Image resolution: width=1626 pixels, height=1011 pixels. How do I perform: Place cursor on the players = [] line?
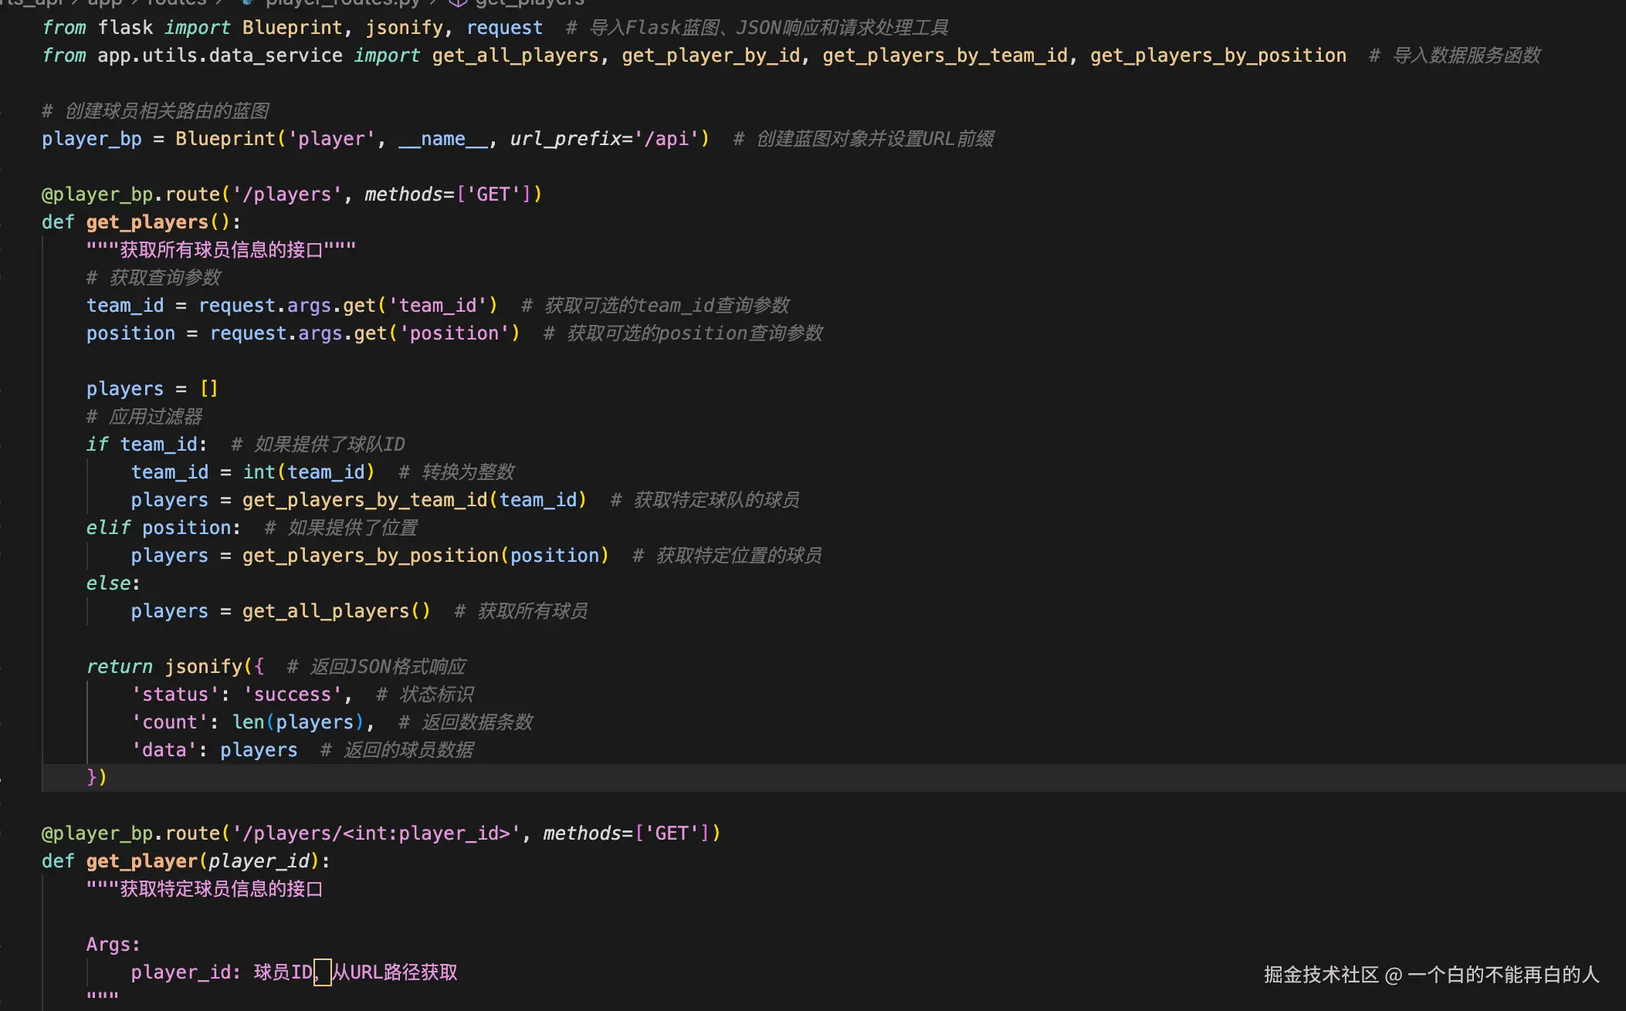(151, 389)
